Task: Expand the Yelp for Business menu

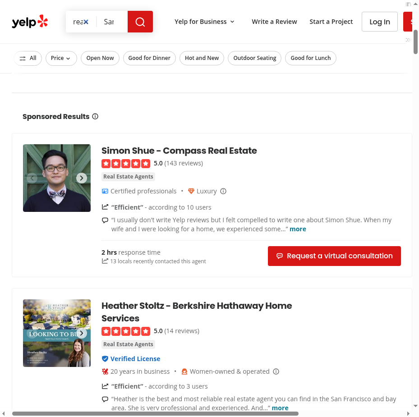Action: pos(204,22)
